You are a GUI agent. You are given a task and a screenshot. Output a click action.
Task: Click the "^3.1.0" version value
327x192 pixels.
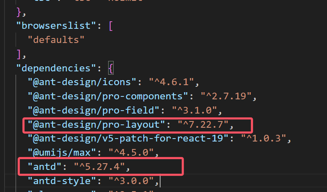pos(195,111)
